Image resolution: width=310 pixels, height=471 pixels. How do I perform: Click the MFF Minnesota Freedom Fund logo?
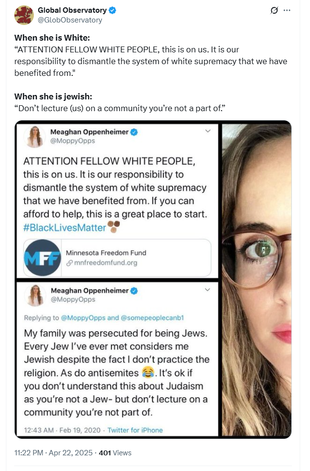click(x=43, y=258)
